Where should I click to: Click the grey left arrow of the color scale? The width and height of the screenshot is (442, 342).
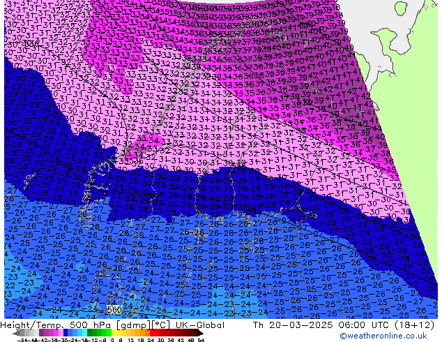coord(16,334)
